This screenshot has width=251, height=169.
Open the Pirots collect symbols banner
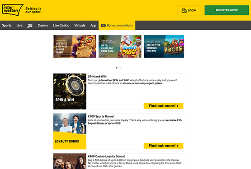coord(164,46)
